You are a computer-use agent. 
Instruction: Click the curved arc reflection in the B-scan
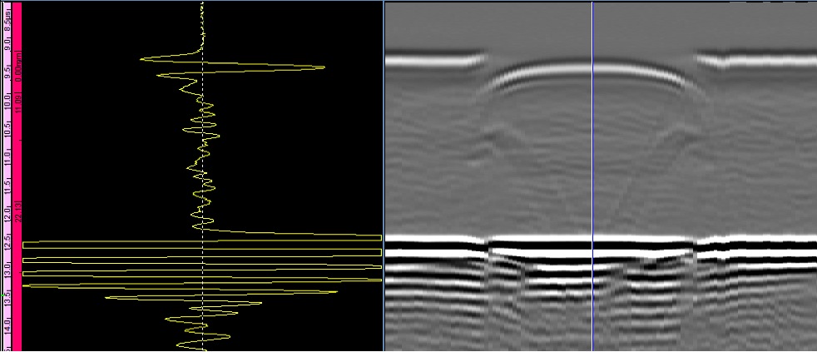click(591, 71)
